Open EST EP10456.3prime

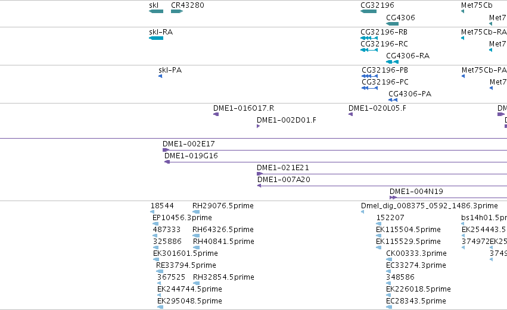(155, 224)
